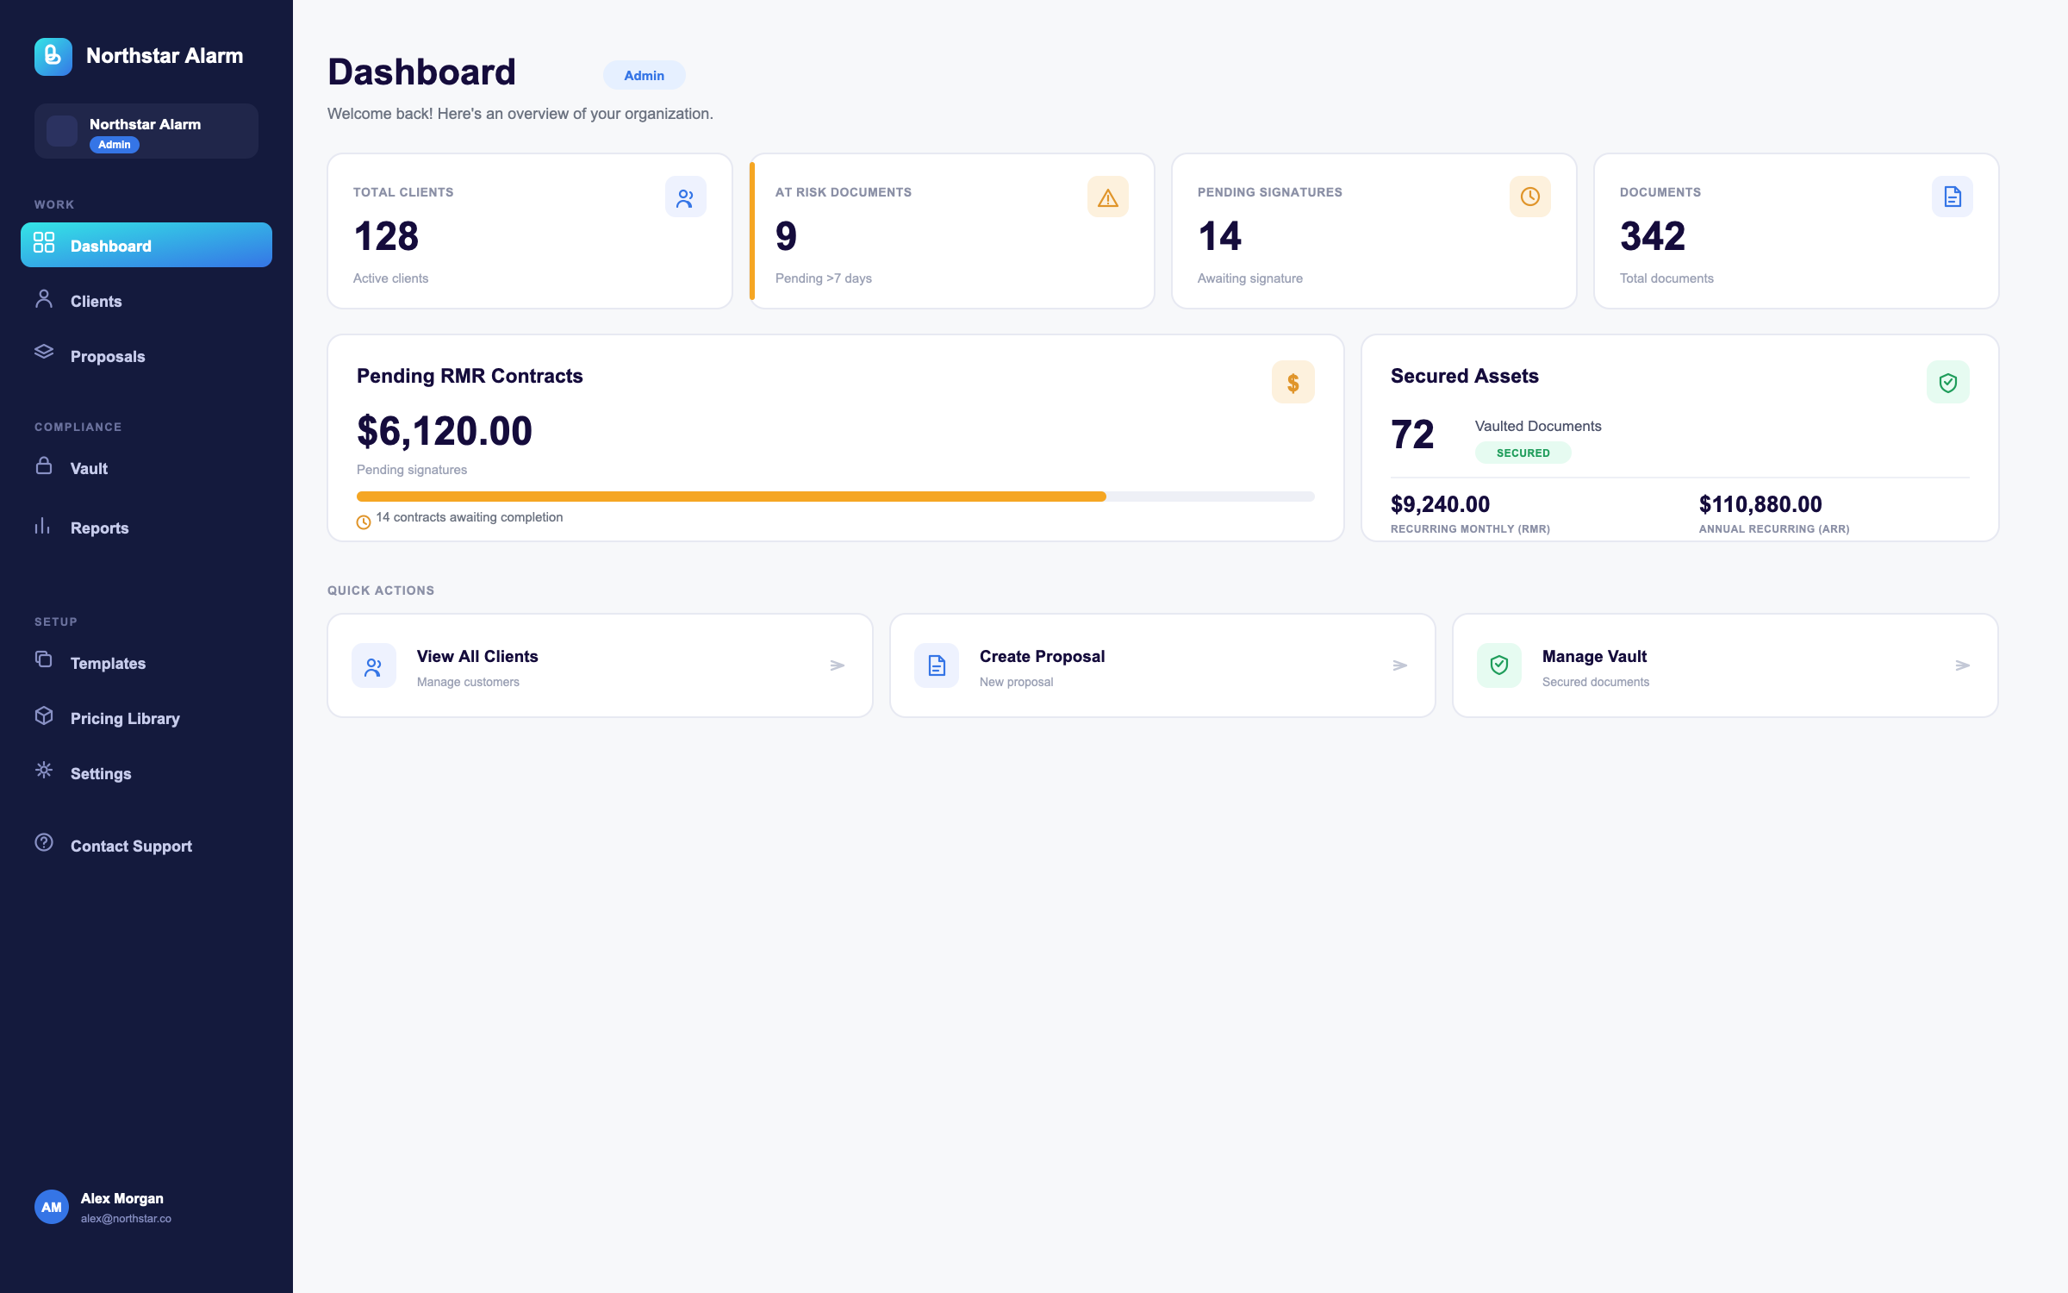The image size is (2068, 1293).
Task: Click View All Clients quick action title
Action: 477,656
